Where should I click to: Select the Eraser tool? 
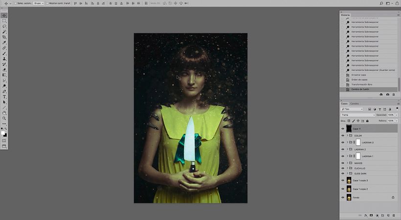[x=4, y=69]
